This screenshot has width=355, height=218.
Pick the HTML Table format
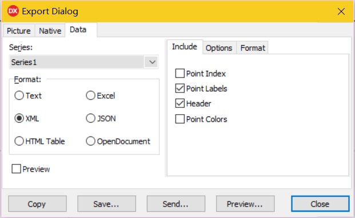point(19,141)
